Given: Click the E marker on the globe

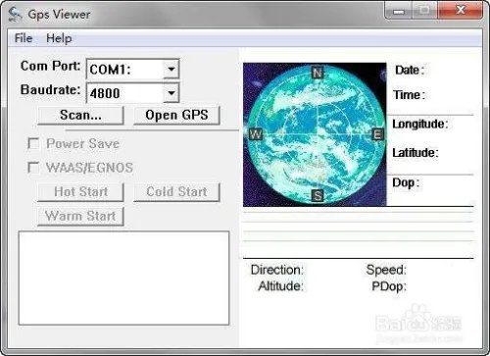Looking at the screenshot, I should click(378, 134).
